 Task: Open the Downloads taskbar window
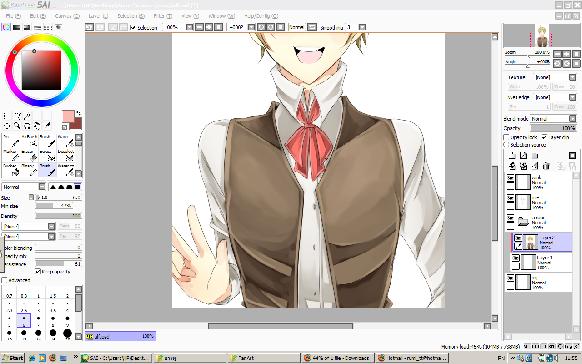338,358
